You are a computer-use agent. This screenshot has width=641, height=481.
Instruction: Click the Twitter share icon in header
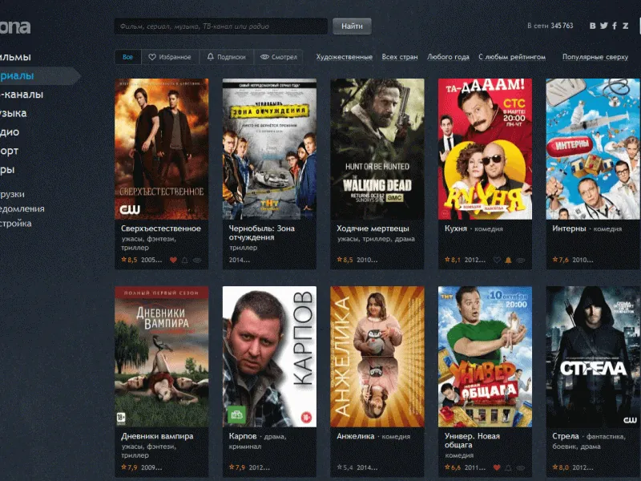(604, 26)
